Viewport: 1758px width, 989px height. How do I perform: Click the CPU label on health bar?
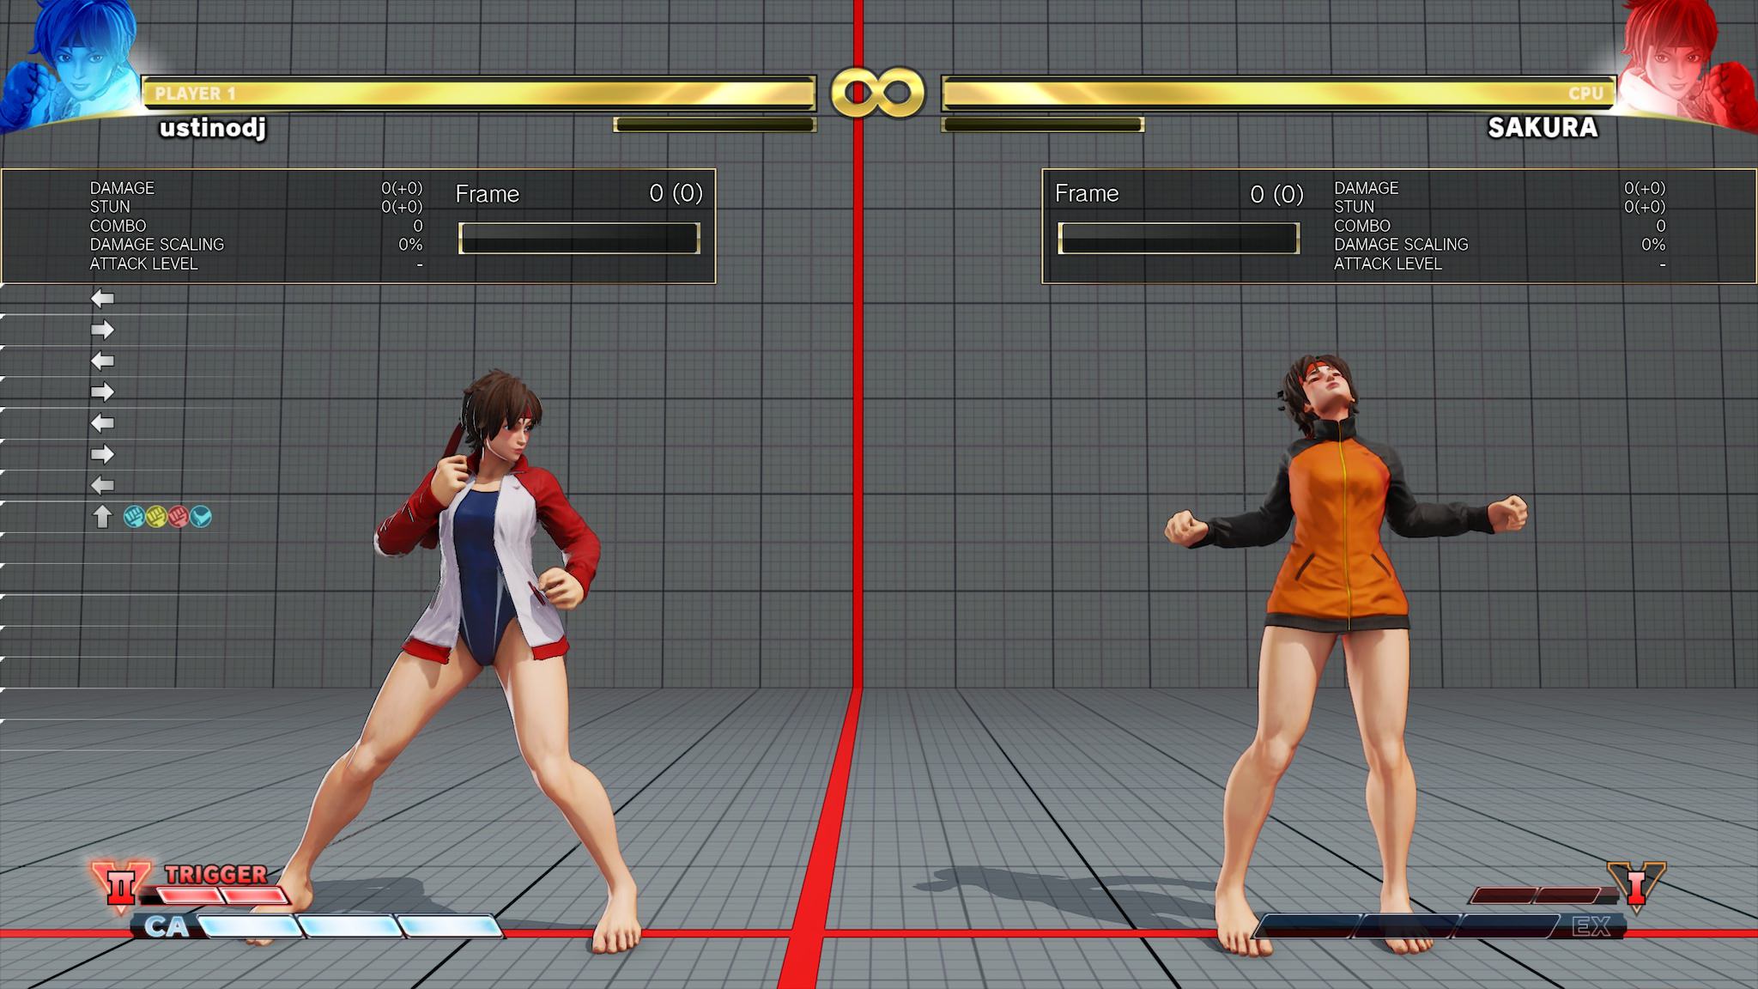1585,94
